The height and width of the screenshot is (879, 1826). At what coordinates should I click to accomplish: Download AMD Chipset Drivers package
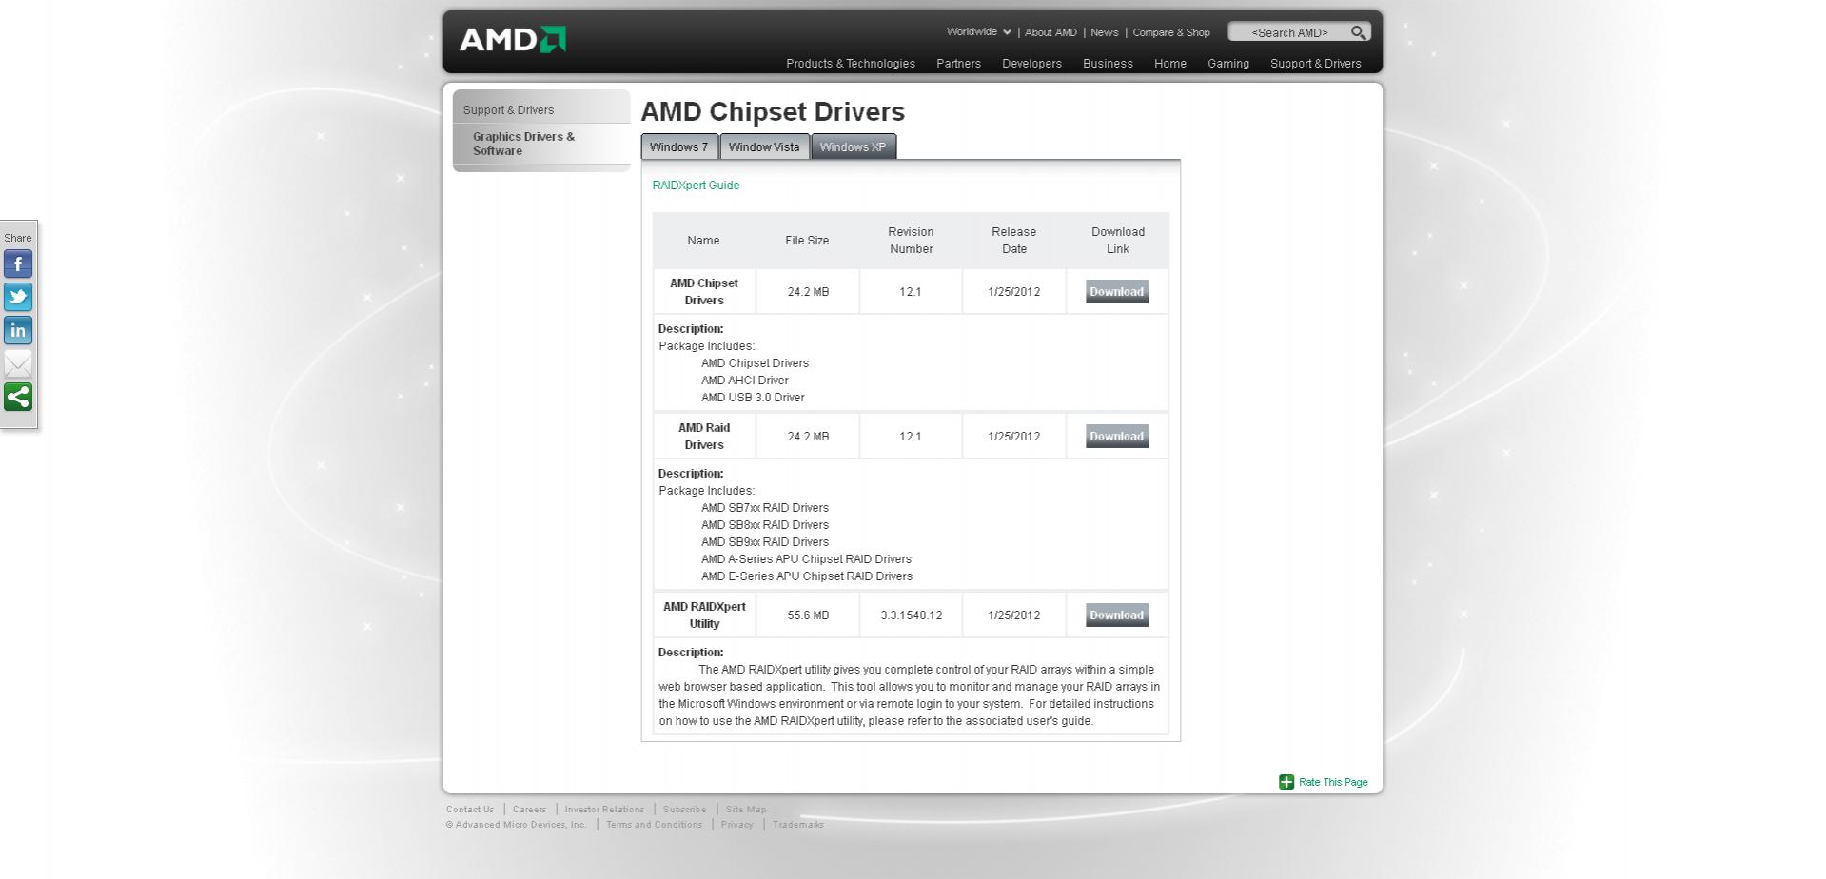tap(1117, 292)
